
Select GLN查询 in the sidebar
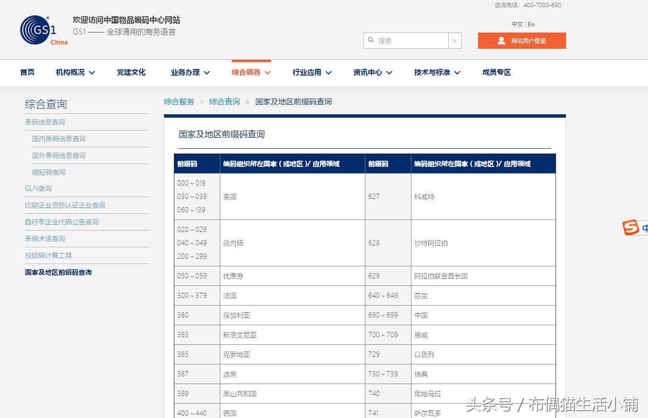pos(38,188)
